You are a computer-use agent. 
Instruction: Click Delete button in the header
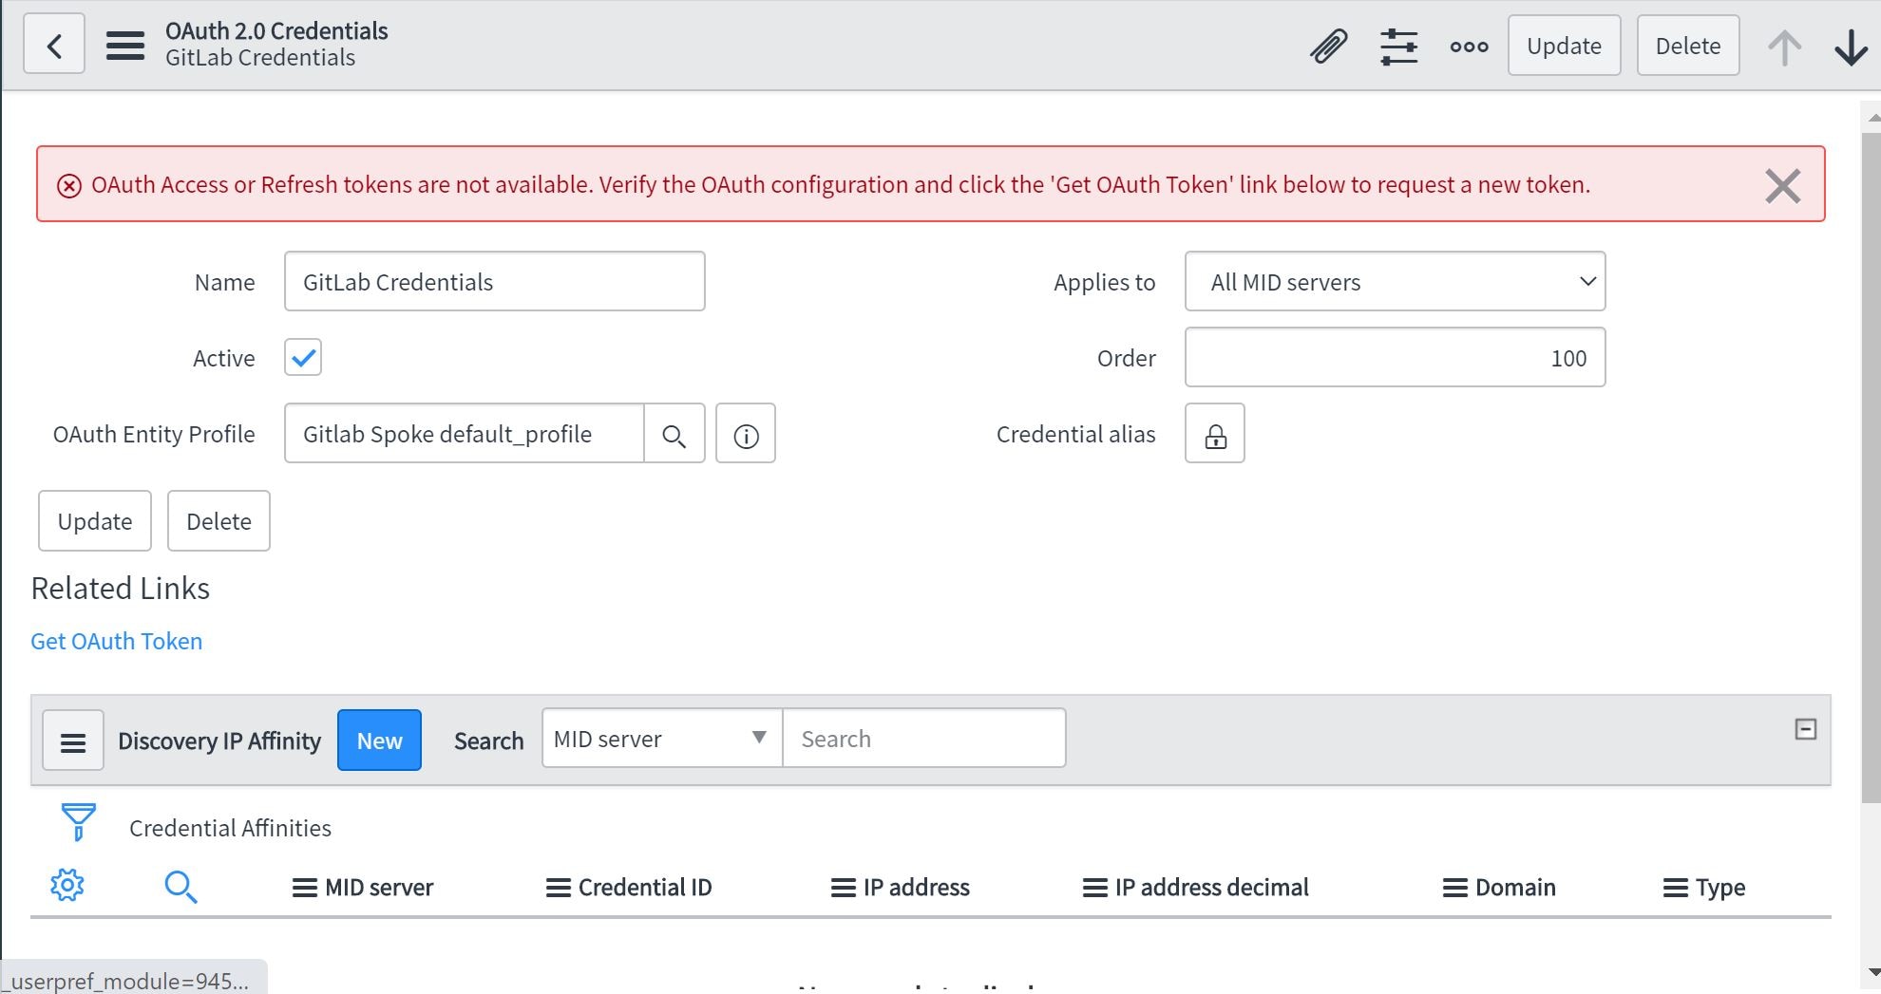pyautogui.click(x=1688, y=46)
